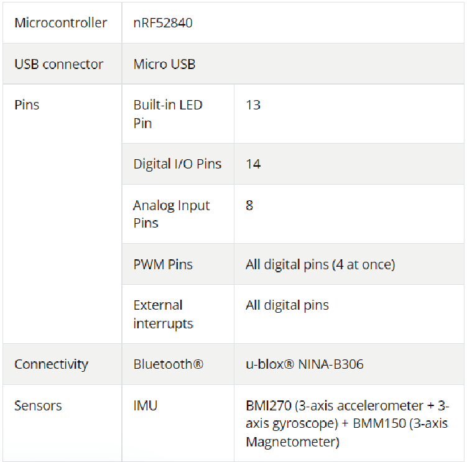Click the built-in LED value 13

[253, 104]
